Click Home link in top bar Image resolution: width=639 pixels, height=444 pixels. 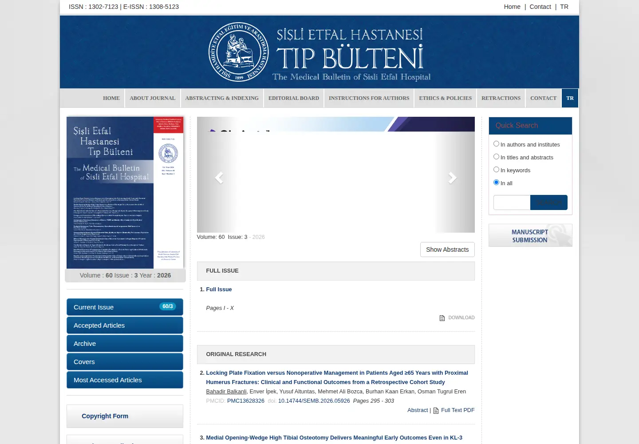(x=512, y=7)
